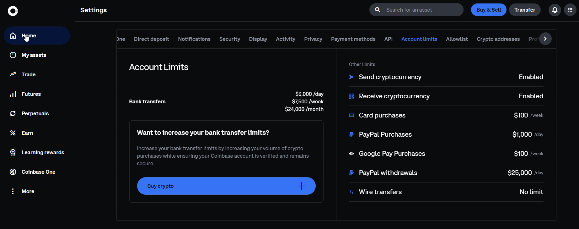Screen dimensions: 579x229
Task: Click the Coinbase One sidebar icon
Action: 13,172
